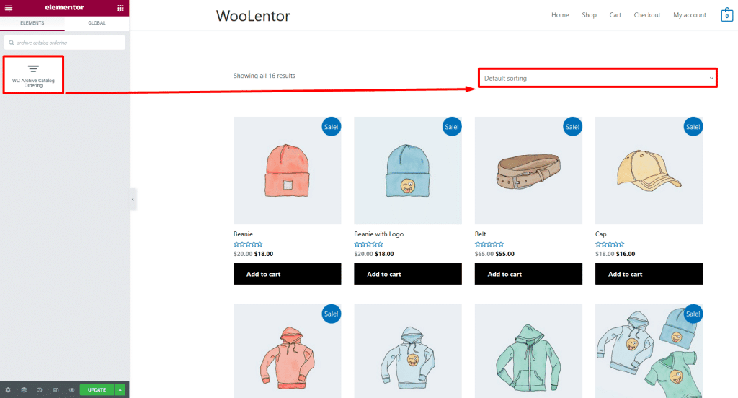The image size is (738, 398).
Task: Add the Beanie to cart
Action: coord(287,274)
